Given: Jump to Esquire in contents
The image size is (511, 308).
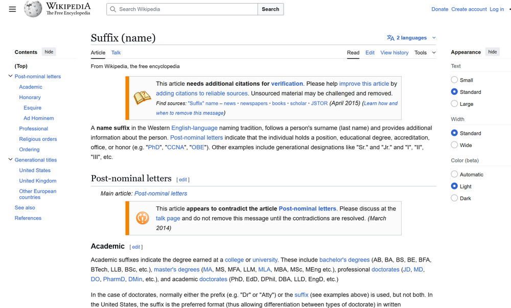Looking at the screenshot, I should [32, 108].
